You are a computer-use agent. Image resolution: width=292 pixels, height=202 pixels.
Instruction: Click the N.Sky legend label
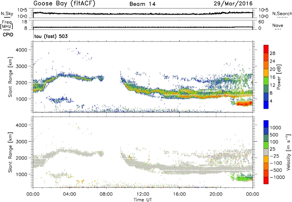7,13
